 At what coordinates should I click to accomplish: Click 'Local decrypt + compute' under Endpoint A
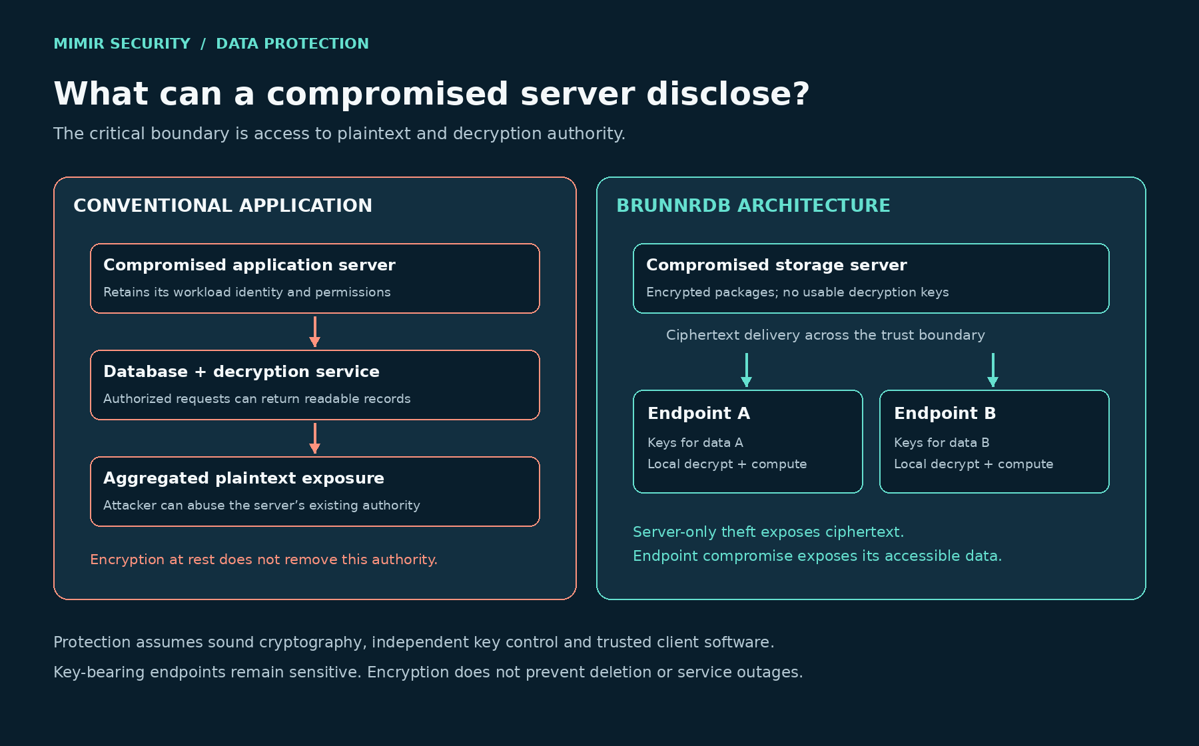[x=727, y=464]
